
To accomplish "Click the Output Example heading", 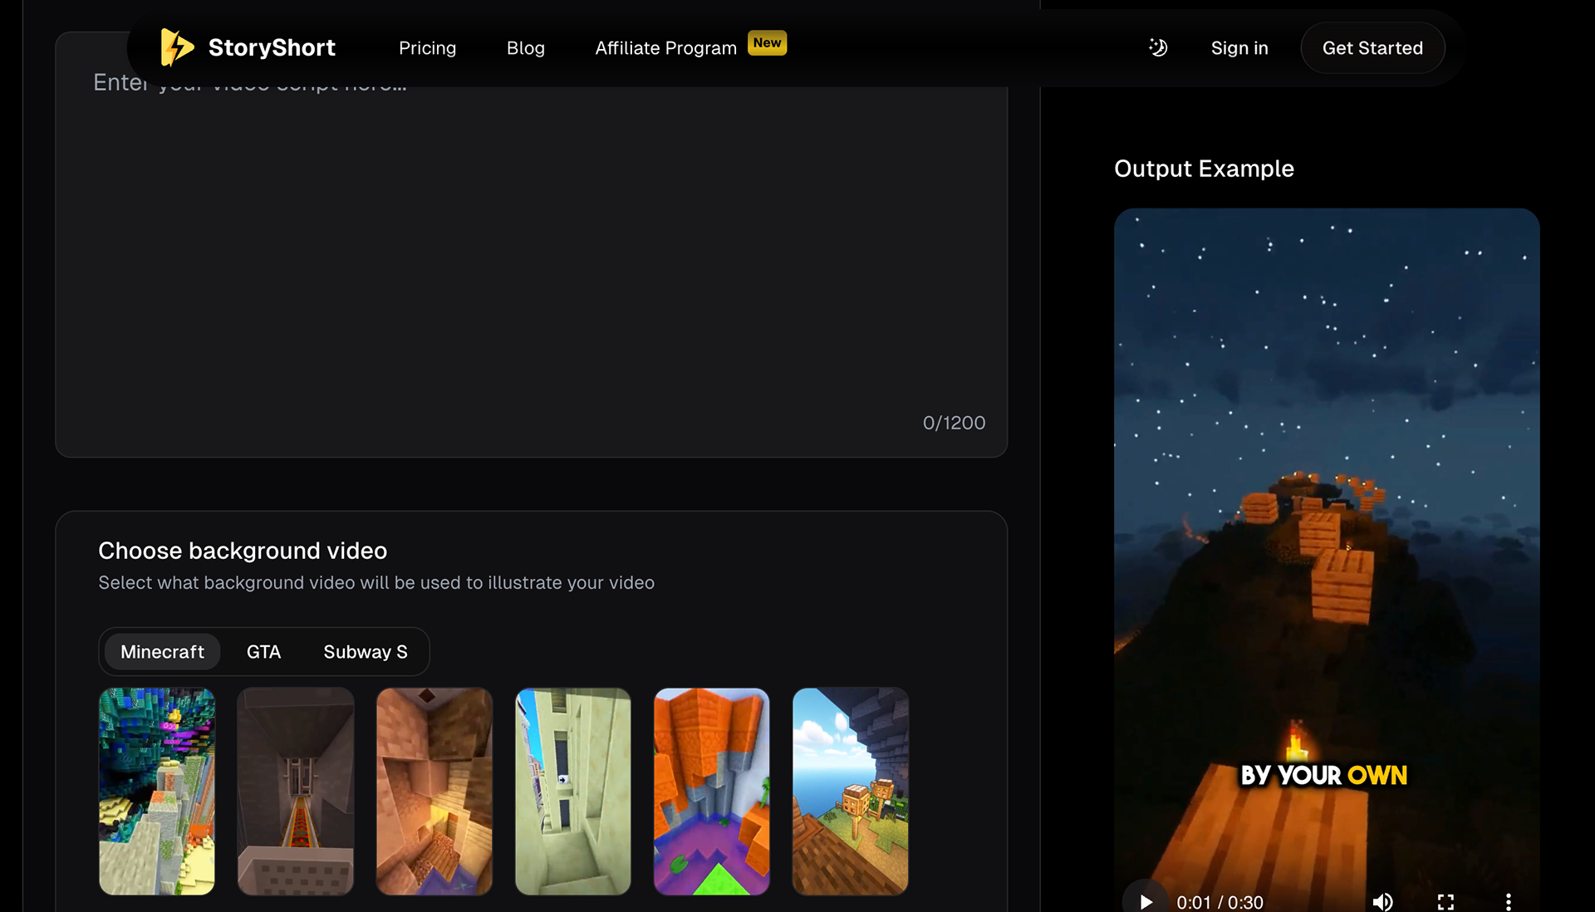I will pyautogui.click(x=1204, y=169).
